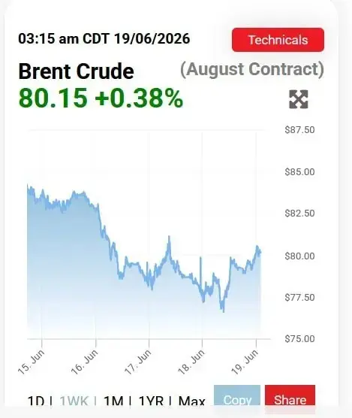Screen dimensions: 352x418
Task: Select the 1D time range
Action: coord(36,401)
